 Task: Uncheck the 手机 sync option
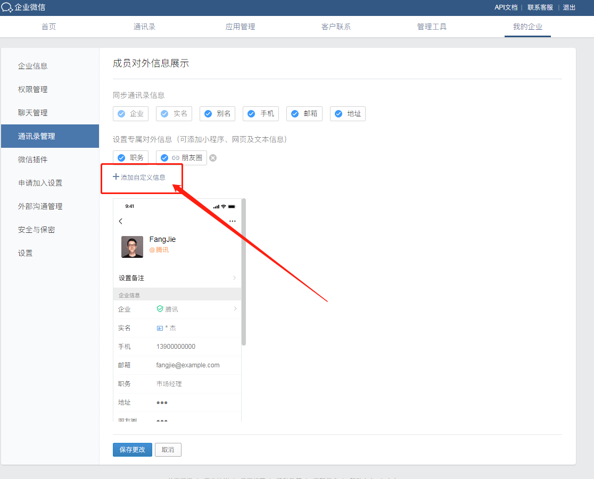click(251, 114)
